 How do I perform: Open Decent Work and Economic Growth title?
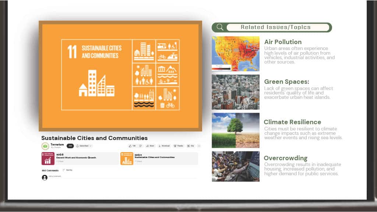point(76,158)
